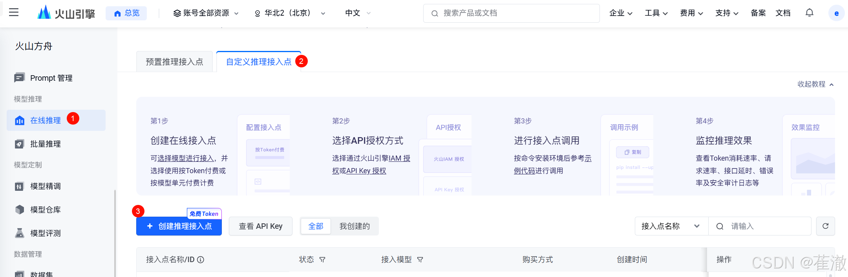Screen dimensions: 848x277
Task: Click the 批量推理 rocket icon
Action: [x=19, y=144]
